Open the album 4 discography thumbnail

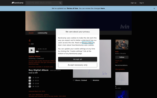122,79
